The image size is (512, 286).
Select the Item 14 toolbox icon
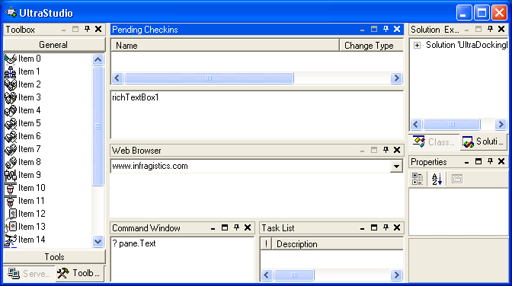click(11, 240)
